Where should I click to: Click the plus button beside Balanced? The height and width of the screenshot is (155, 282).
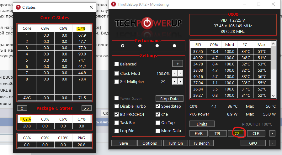(178, 64)
